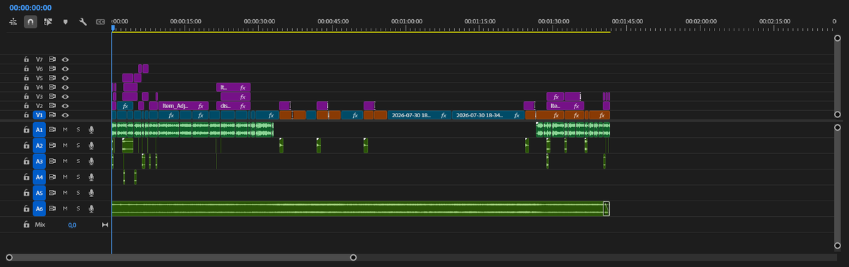
Task: Select the 2026-07-30 18-34 clip on V1
Action: pyautogui.click(x=487, y=114)
